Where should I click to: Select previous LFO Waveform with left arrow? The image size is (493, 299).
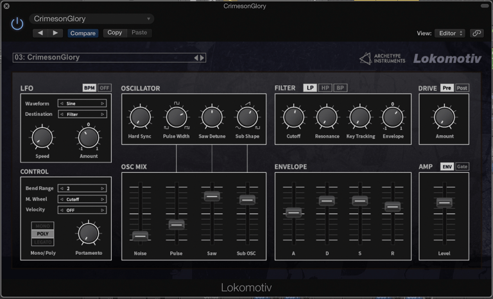[x=62, y=104]
